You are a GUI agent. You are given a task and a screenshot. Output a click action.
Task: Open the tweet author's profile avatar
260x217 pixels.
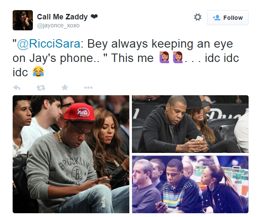[x=23, y=20]
